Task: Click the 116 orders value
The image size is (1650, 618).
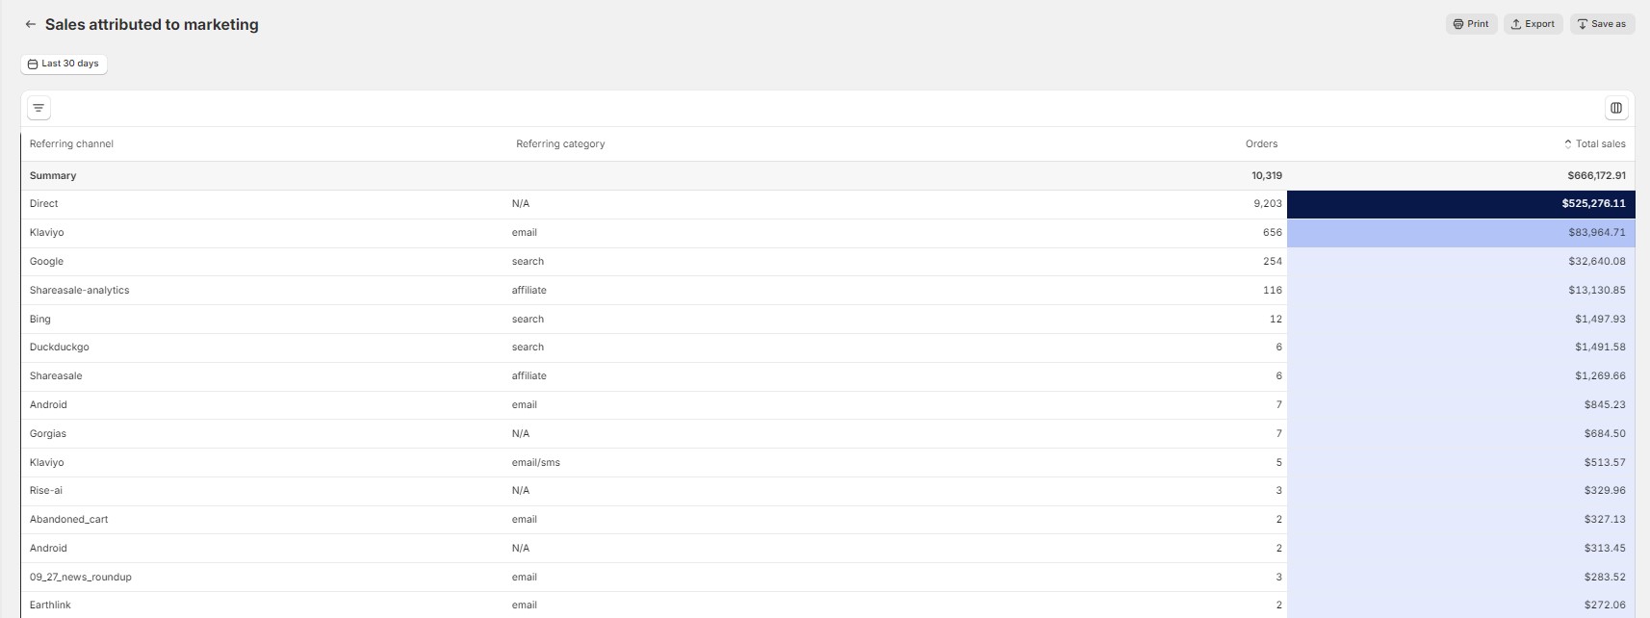Action: click(1273, 290)
